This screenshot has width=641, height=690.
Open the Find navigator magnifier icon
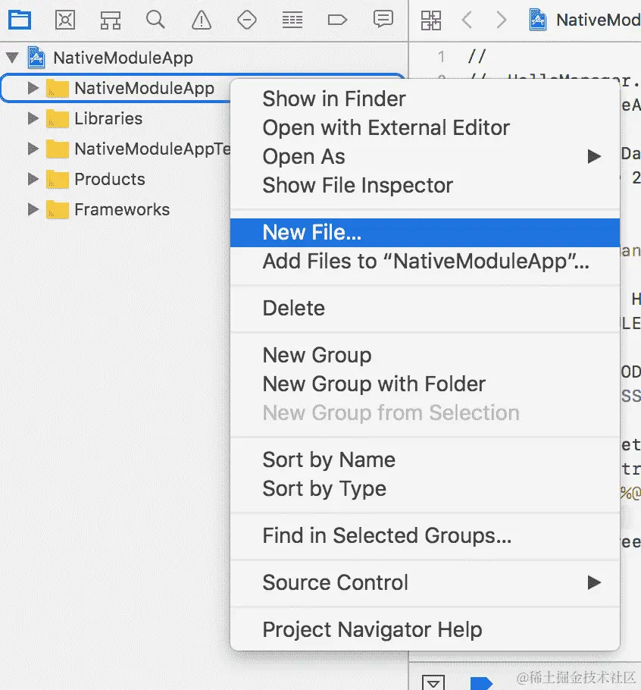(x=155, y=20)
